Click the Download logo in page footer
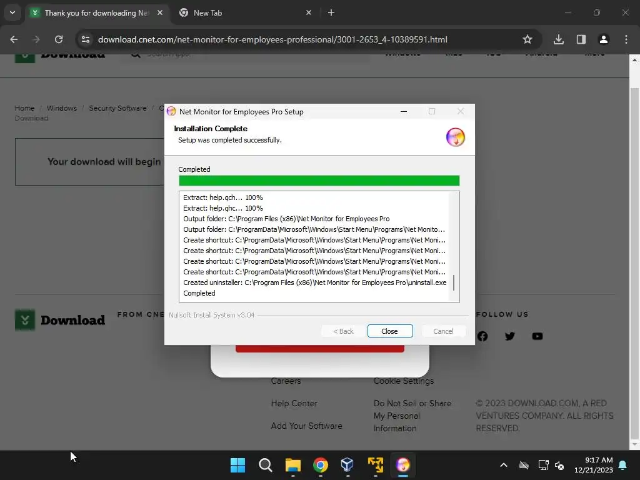The height and width of the screenshot is (480, 640). coord(60,320)
